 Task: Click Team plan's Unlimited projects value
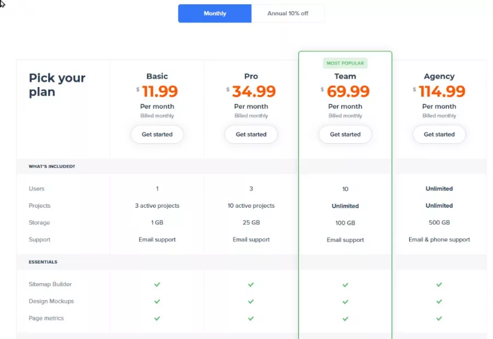coord(345,206)
